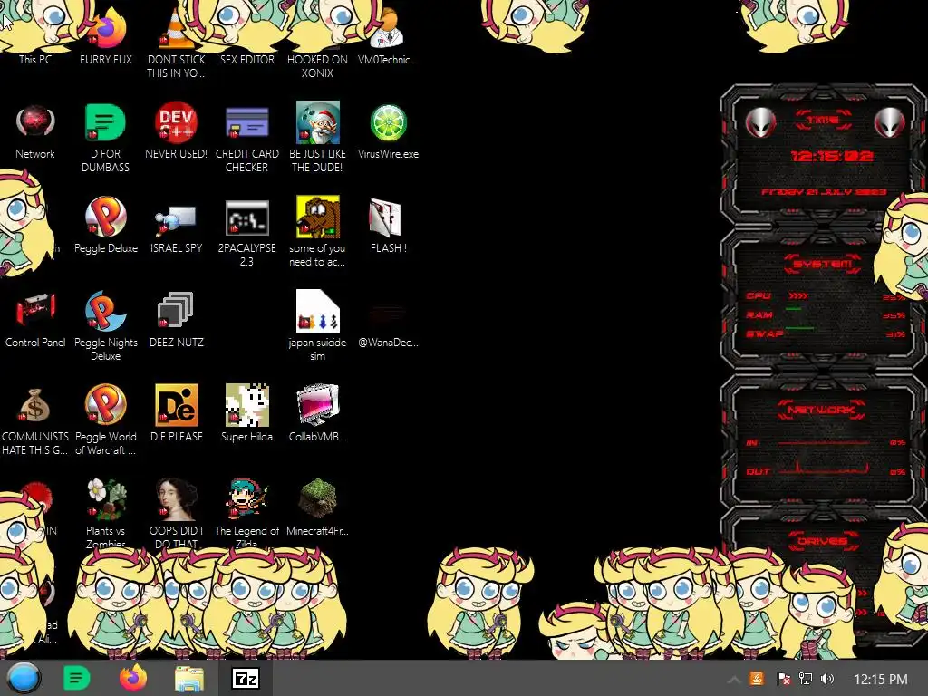Select the DONT STICK THIS IN YO... VLC icon
Viewport: 928px width, 696px height.
click(177, 42)
